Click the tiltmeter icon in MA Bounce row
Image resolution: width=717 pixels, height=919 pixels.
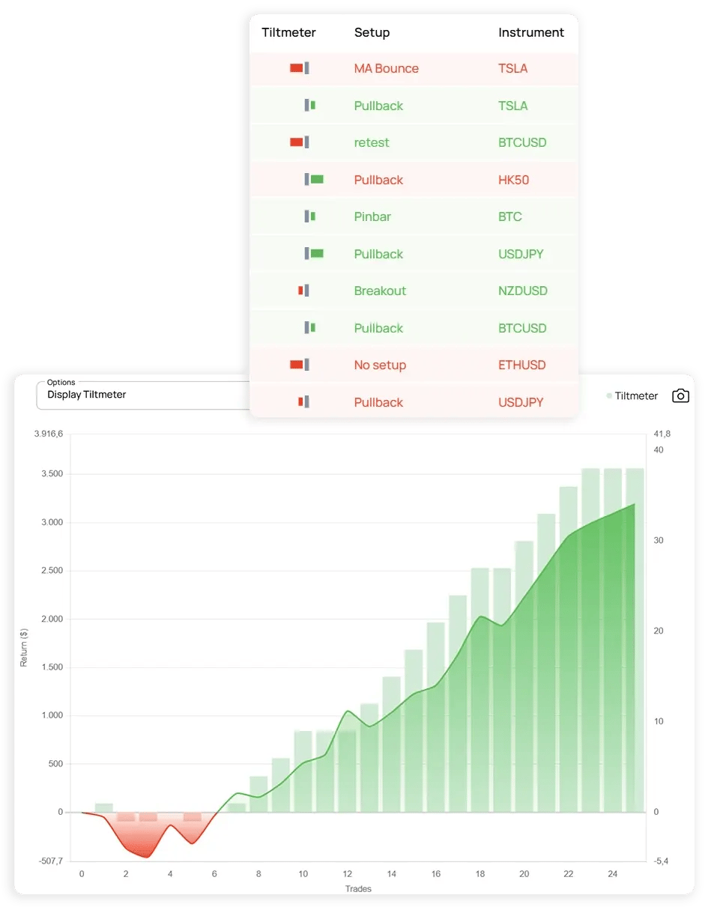coord(299,68)
